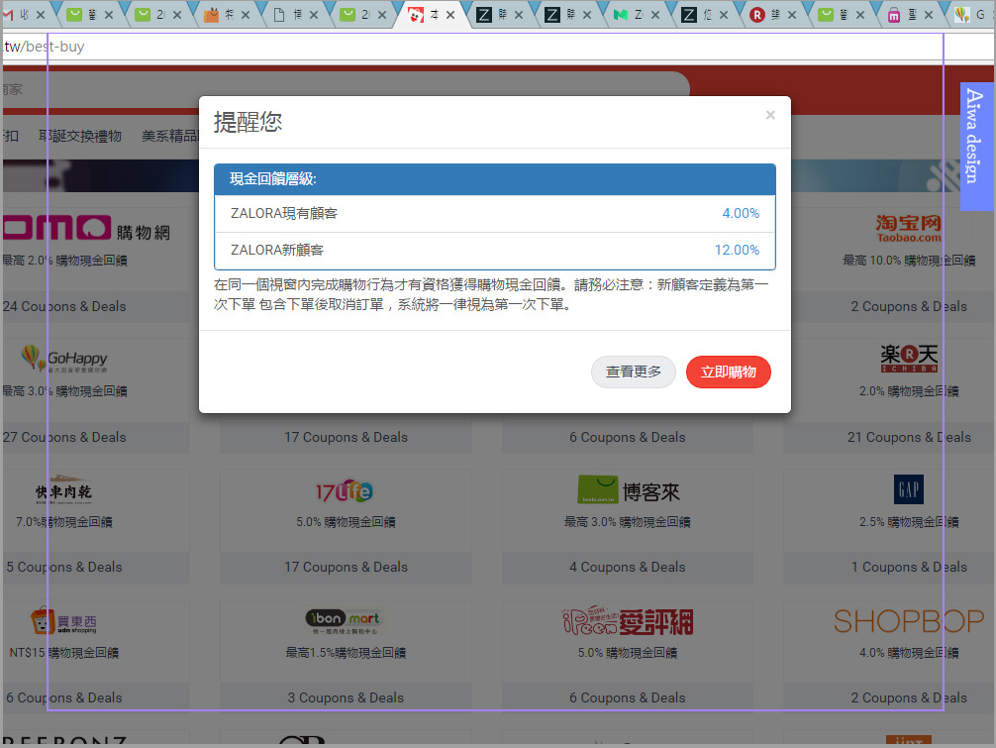Open 6 Coupons & Deals under 買東西

pyautogui.click(x=64, y=697)
